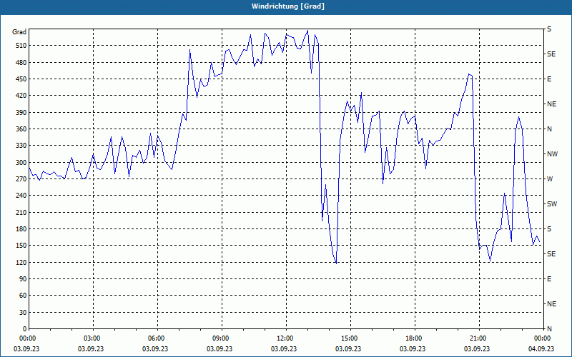Select the 180 y-axis value
The height and width of the screenshot is (357, 572).
(x=21, y=229)
